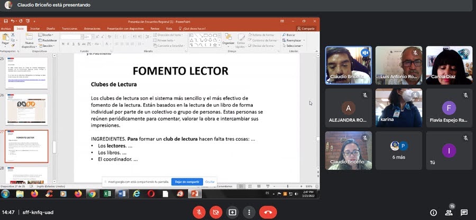This screenshot has width=476, height=220.
Task: Open more options three-dot menu in Meet
Action: pos(249,212)
